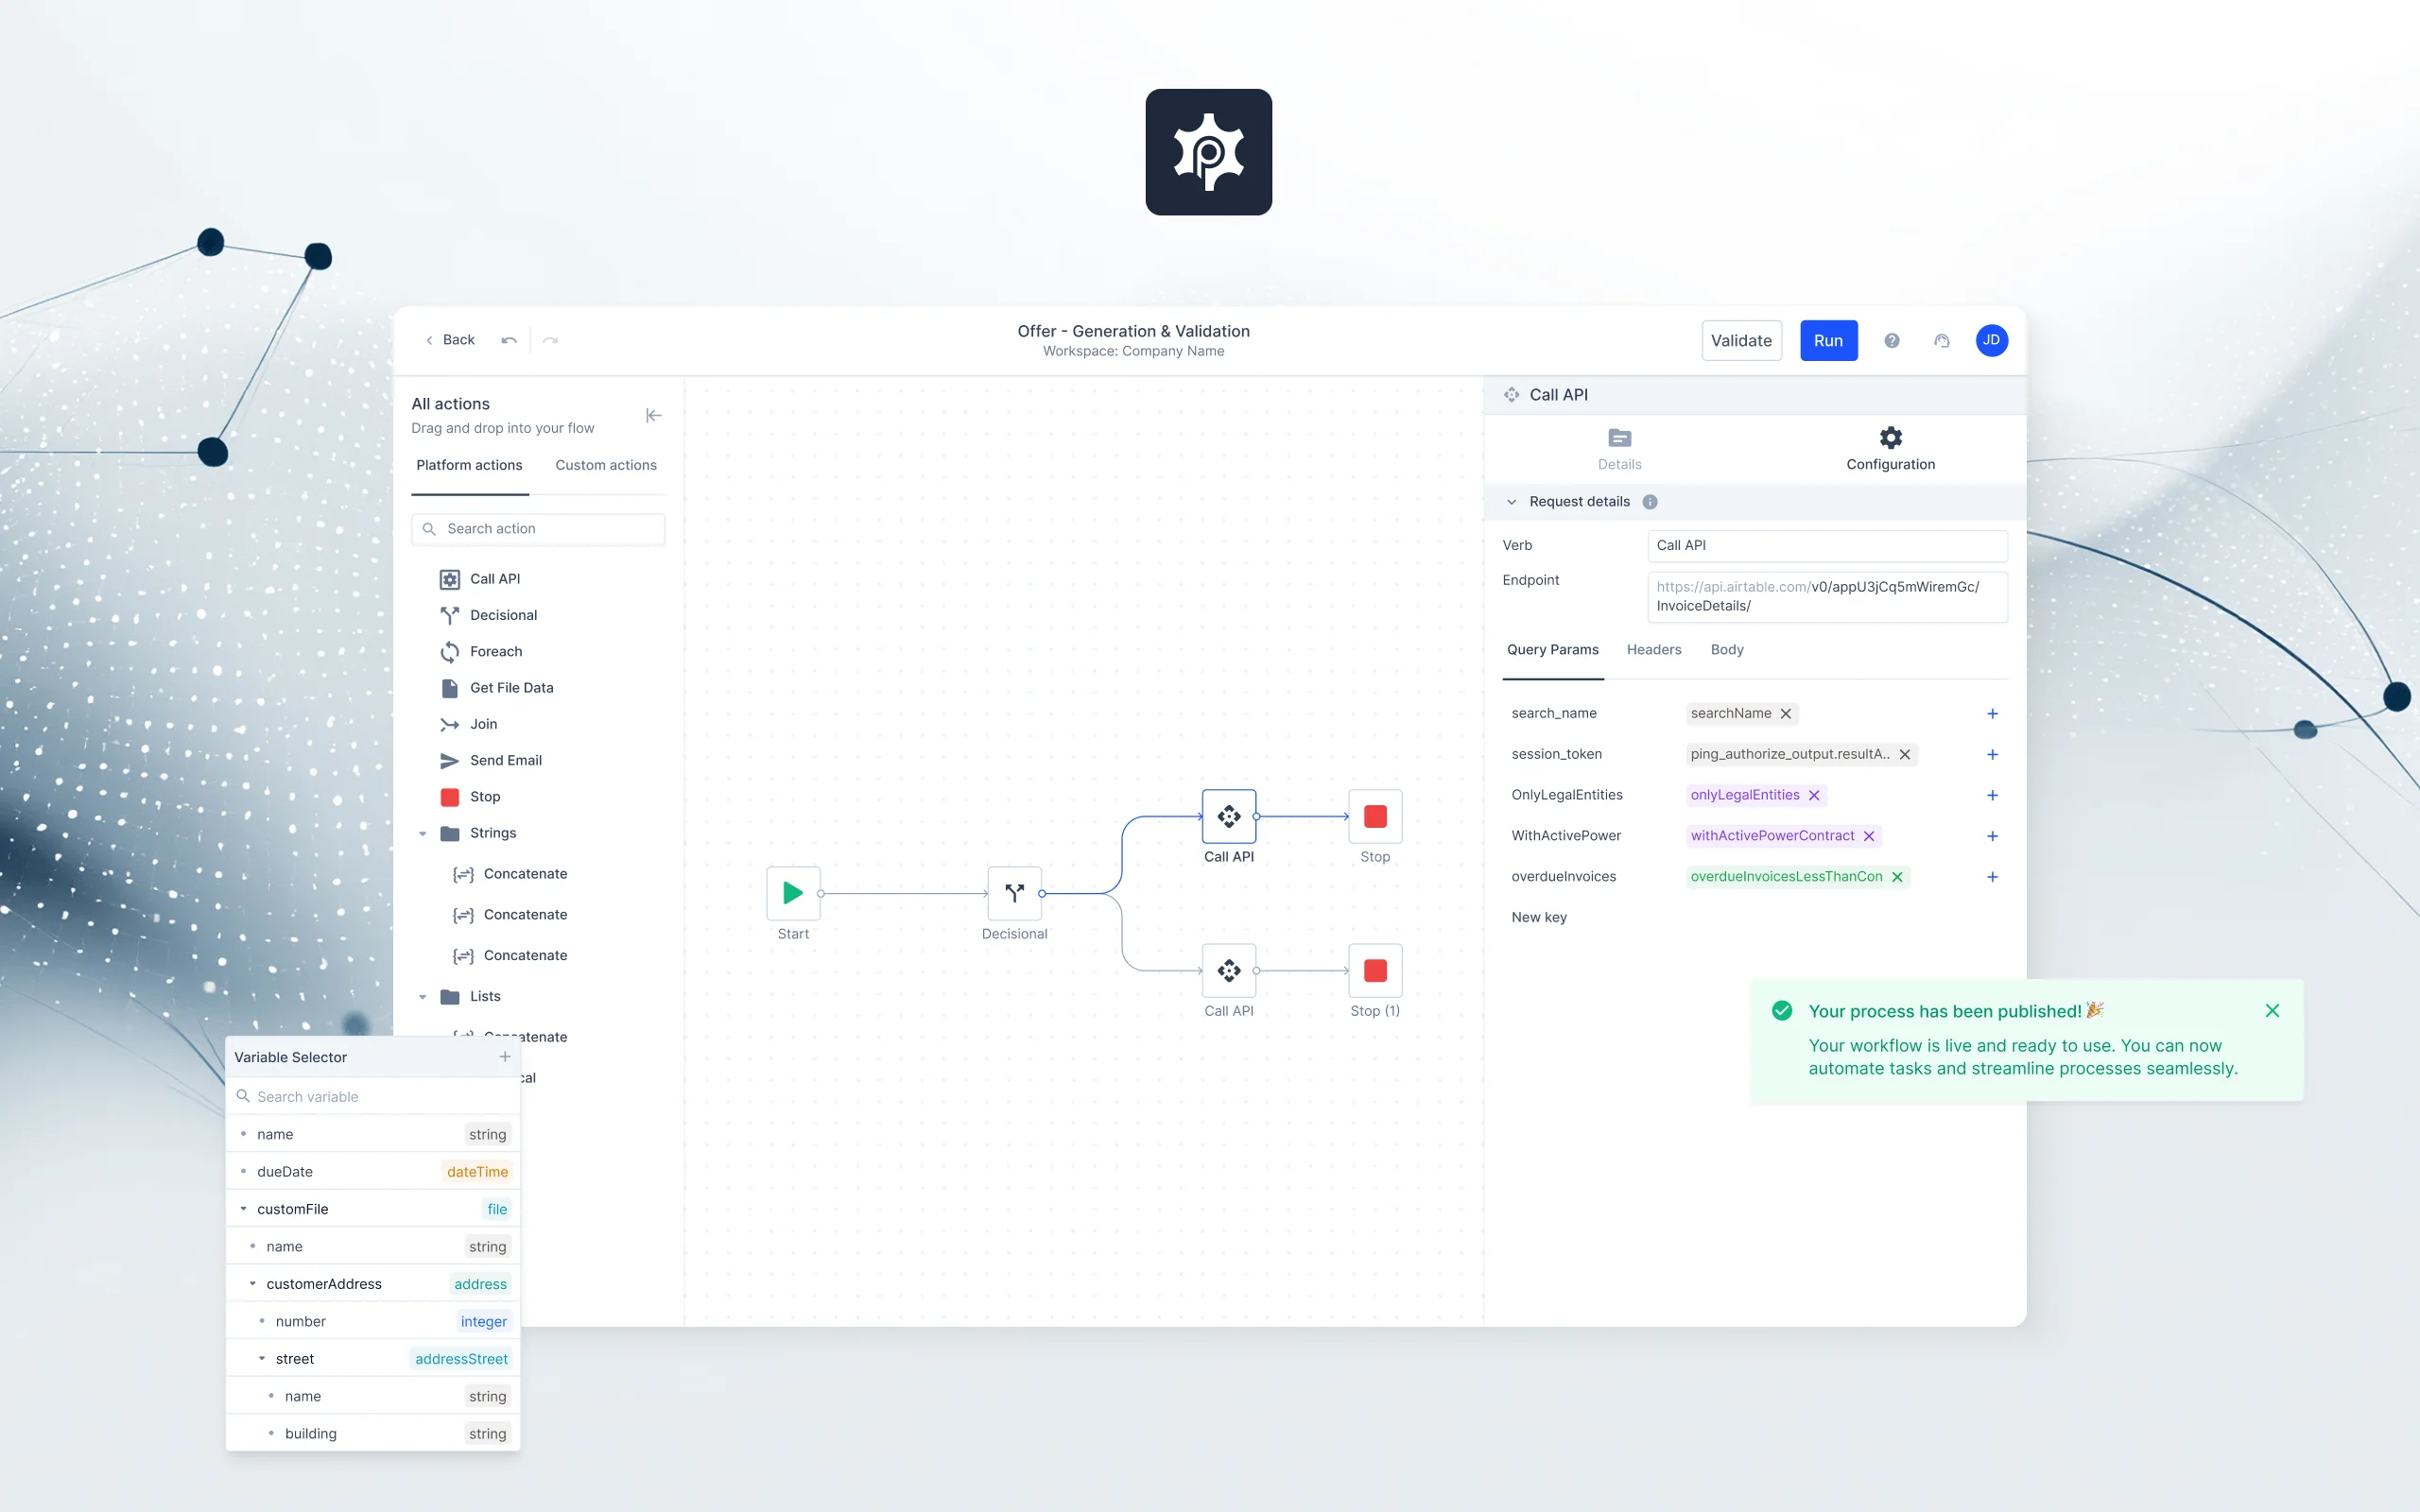This screenshot has height=1512, width=2420.
Task: Open the Configuration tab
Action: pos(1890,449)
